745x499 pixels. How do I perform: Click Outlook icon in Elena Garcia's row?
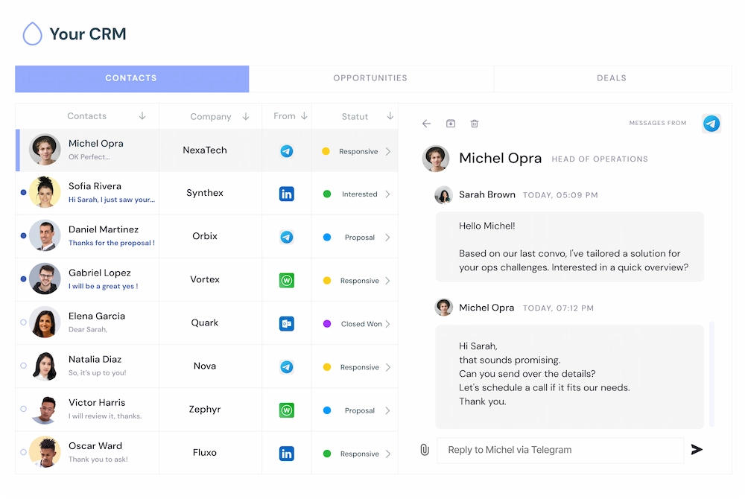click(x=286, y=324)
